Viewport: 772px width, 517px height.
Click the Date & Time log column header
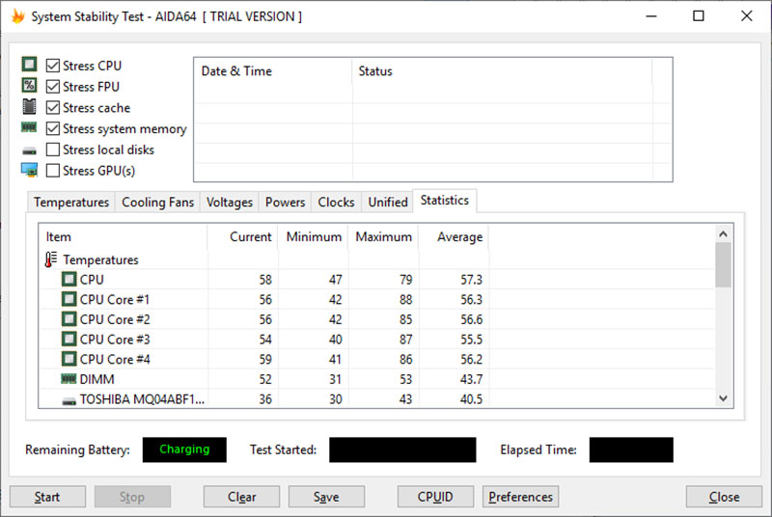[273, 70]
